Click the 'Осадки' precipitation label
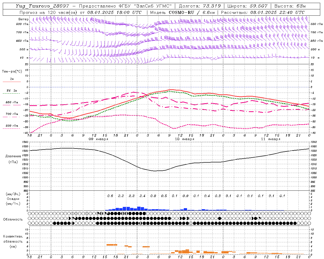This screenshot has height=259, width=324. (13, 199)
